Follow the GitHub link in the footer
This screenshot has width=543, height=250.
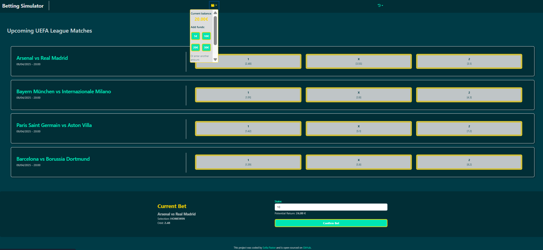(307, 248)
